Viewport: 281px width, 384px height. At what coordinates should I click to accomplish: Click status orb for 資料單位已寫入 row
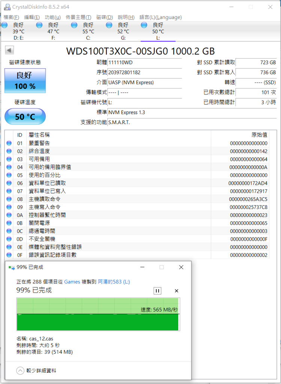(9, 191)
